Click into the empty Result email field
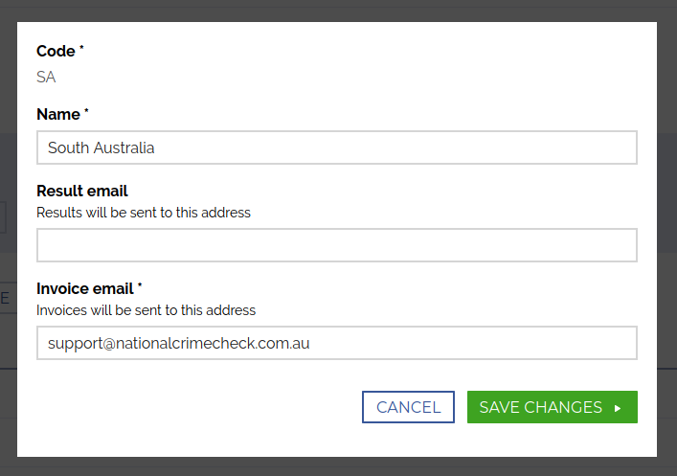This screenshot has height=476, width=677. (x=336, y=245)
